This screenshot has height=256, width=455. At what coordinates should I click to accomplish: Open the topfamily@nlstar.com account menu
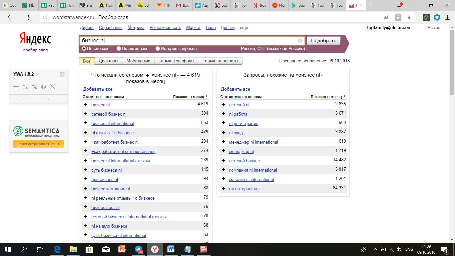389,28
